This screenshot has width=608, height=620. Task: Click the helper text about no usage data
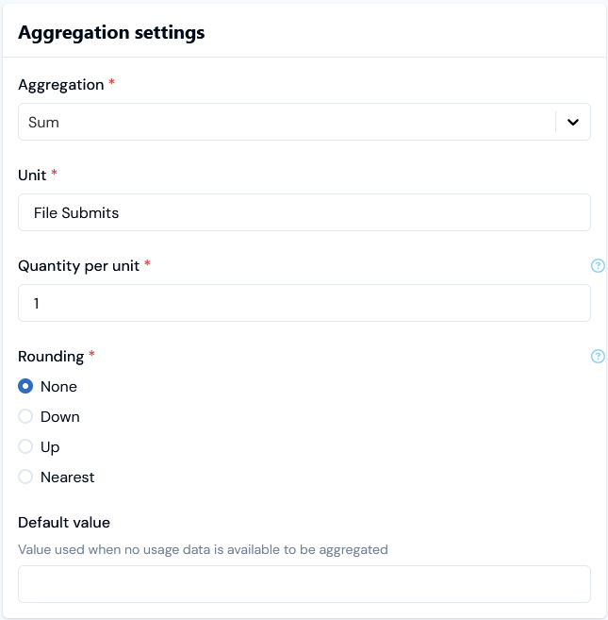(203, 549)
